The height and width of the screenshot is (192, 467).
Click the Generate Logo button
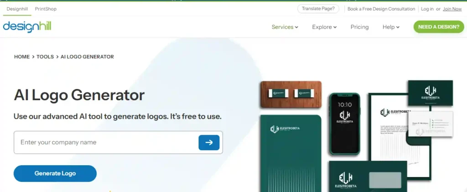55,173
